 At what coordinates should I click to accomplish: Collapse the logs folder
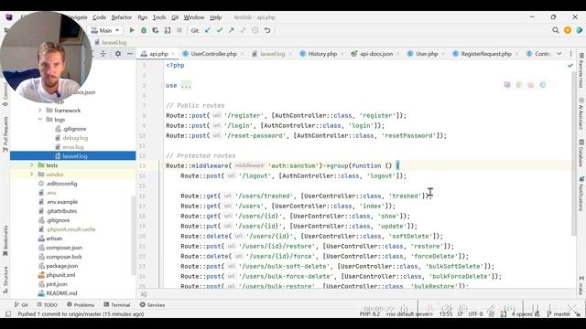pyautogui.click(x=40, y=120)
